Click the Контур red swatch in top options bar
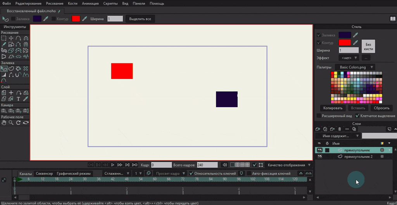The width and height of the screenshot is (397, 205). (76, 19)
